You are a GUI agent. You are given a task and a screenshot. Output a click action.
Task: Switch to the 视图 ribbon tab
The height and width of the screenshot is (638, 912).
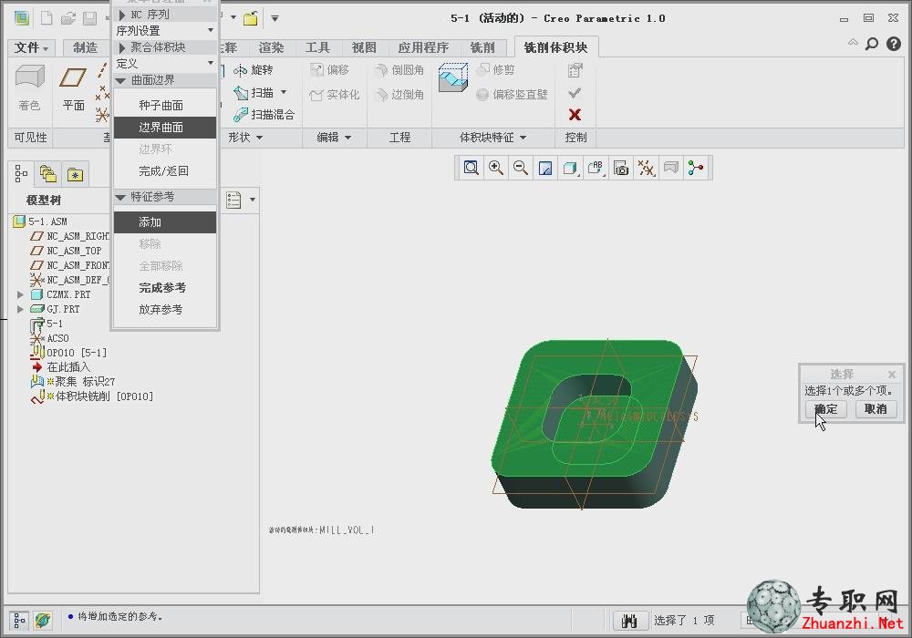364,47
